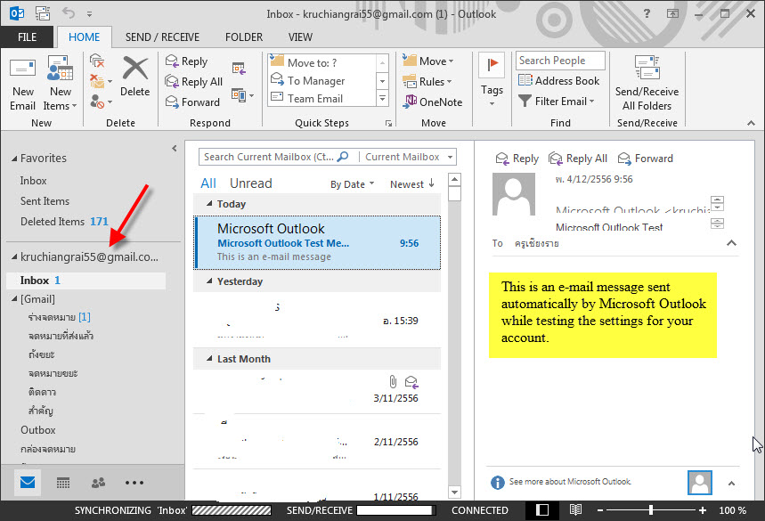Click Reply in the reading pane
Screen dimensions: 765x521
517,158
